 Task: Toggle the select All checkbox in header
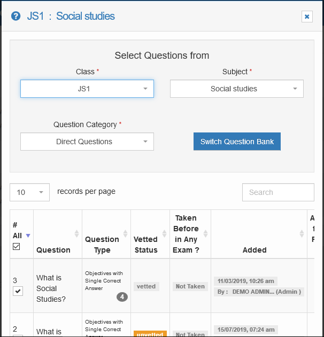pos(16,247)
